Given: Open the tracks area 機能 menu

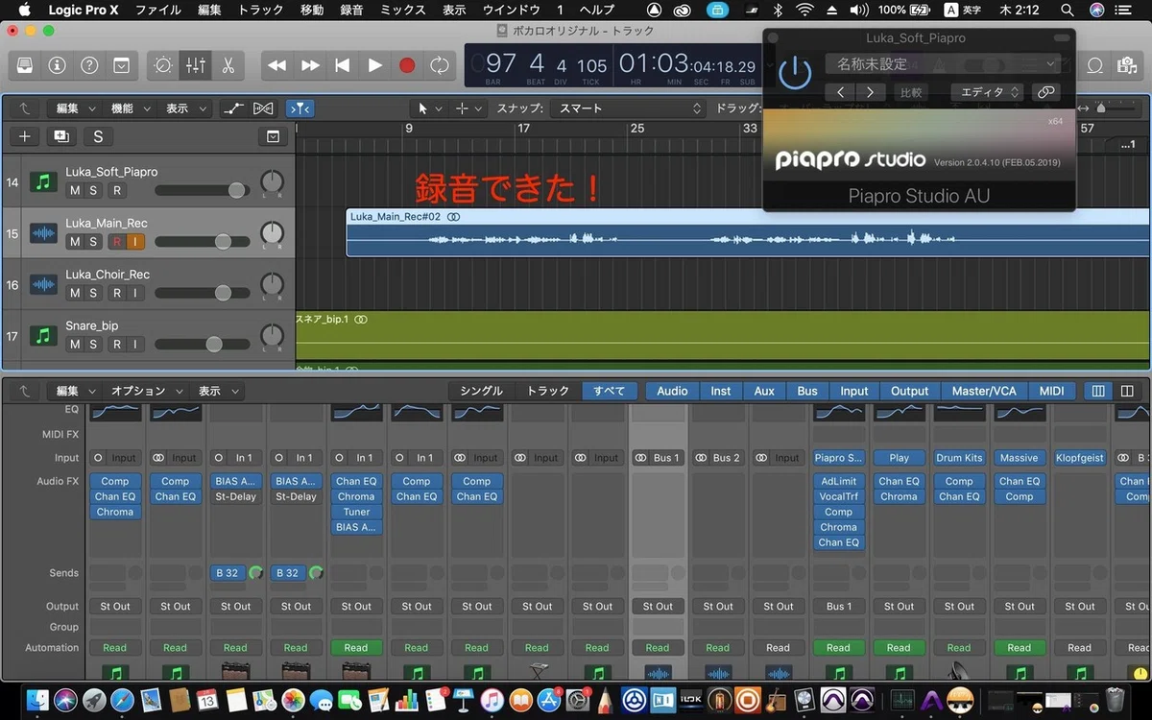Looking at the screenshot, I should [131, 108].
